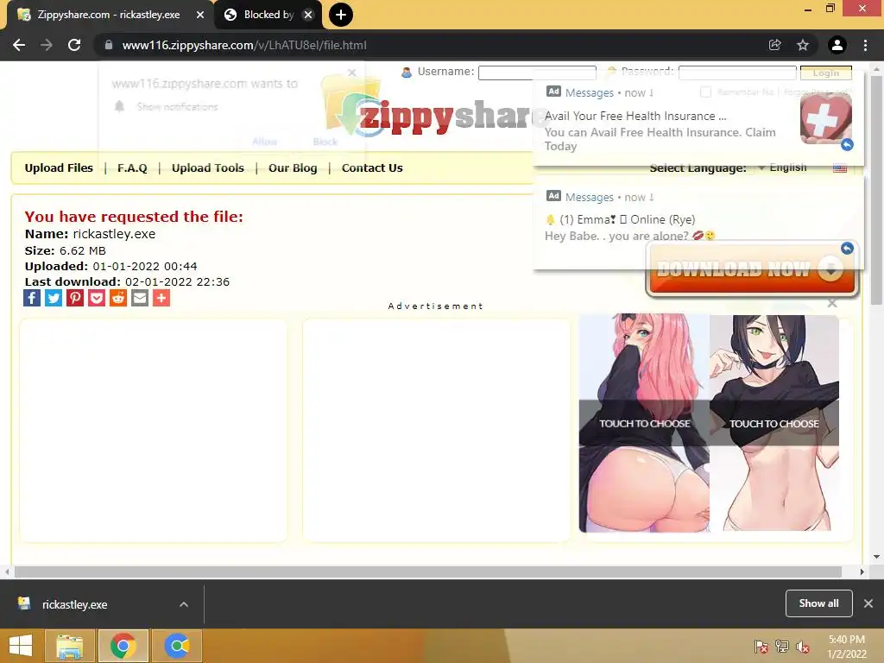Open File Explorer from the taskbar
The width and height of the screenshot is (884, 663).
pyautogui.click(x=69, y=646)
